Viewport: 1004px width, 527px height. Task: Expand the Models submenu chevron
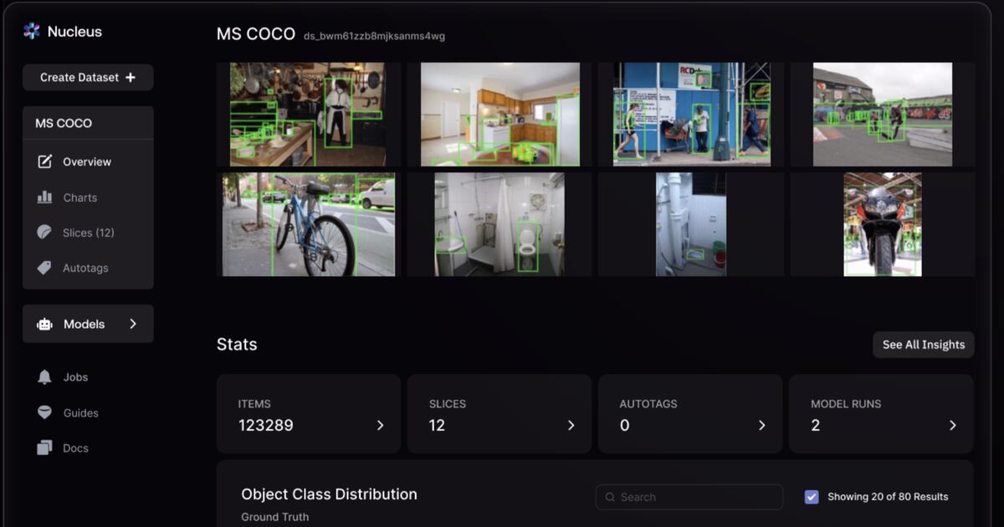click(133, 324)
